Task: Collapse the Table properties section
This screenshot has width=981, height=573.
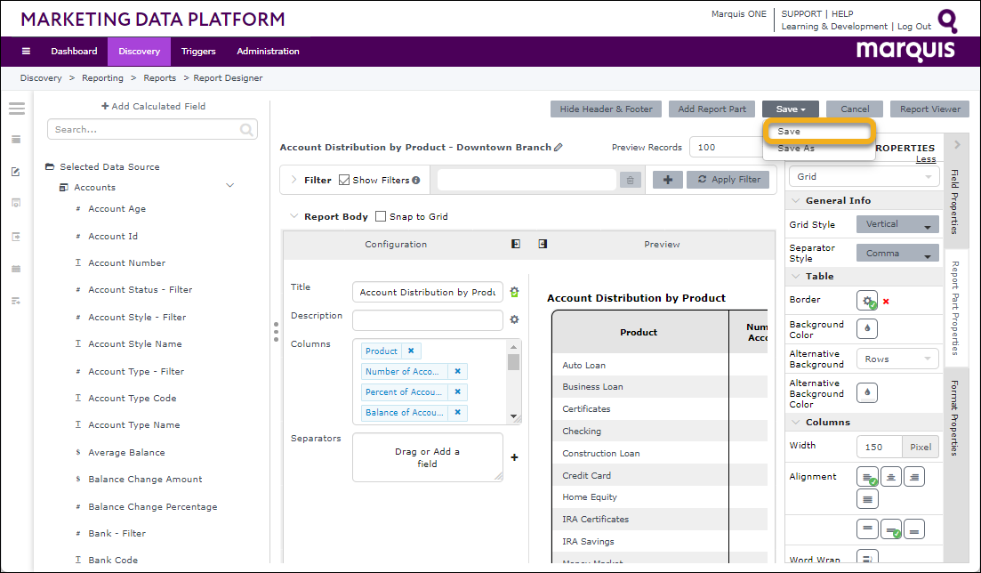Action: pyautogui.click(x=796, y=276)
